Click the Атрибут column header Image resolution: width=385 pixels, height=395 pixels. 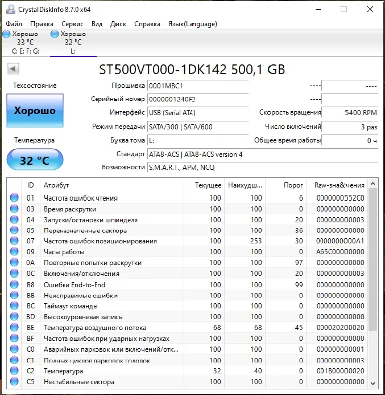pos(112,185)
